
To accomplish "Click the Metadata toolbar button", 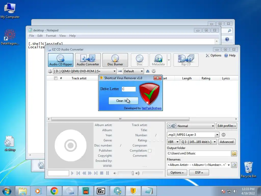I will point(158,60).
